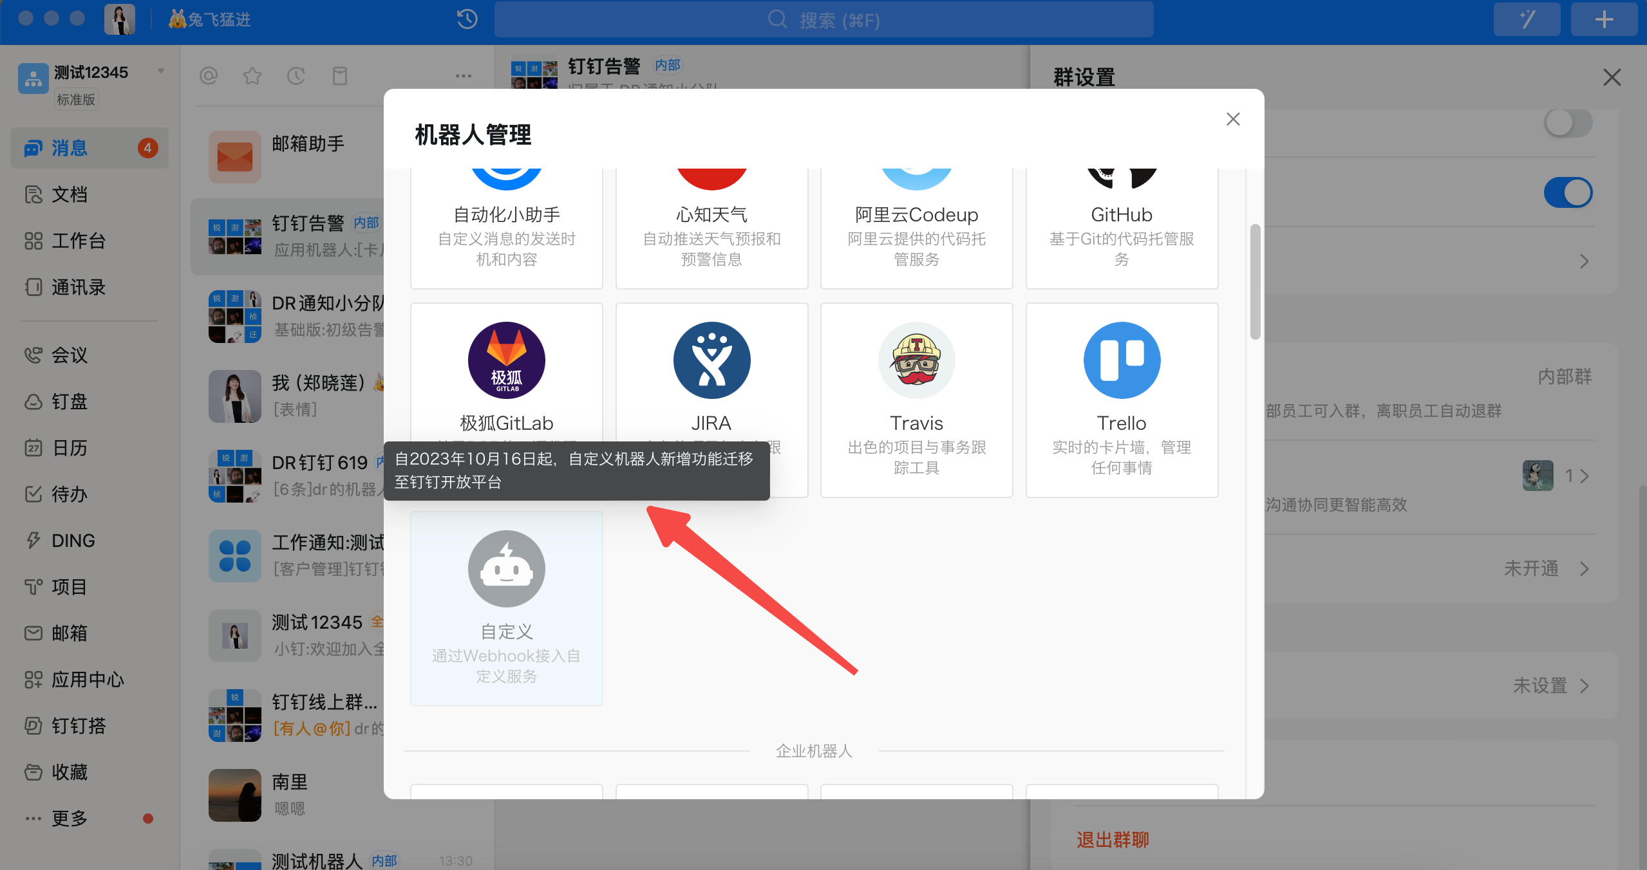Screen dimensions: 1647x870
Task: Open the robot count 1 chevron
Action: (1584, 476)
